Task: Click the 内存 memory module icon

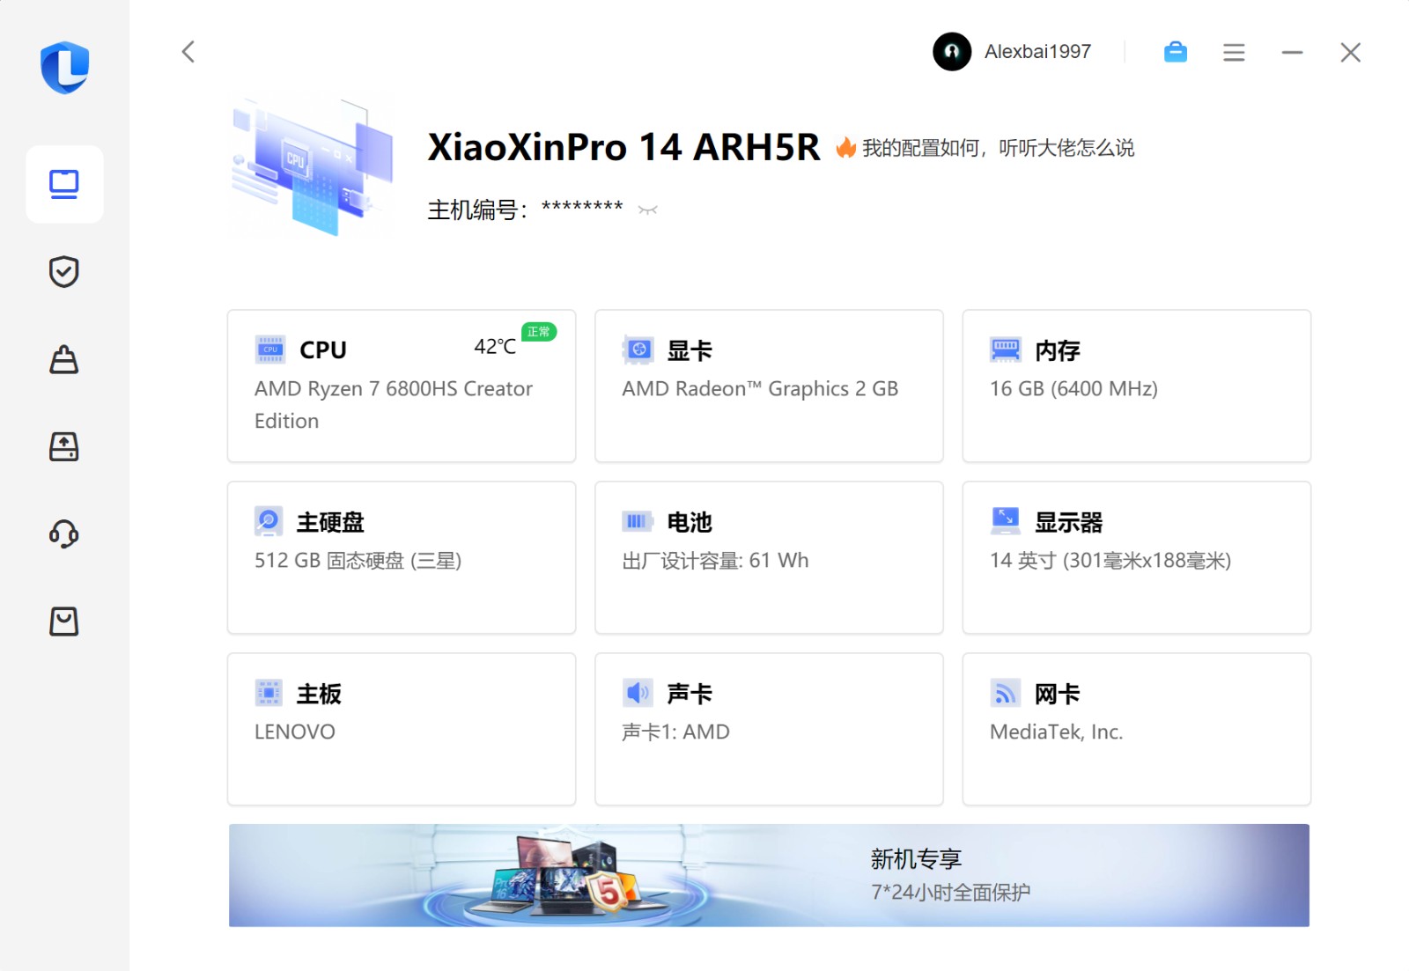Action: click(1006, 349)
